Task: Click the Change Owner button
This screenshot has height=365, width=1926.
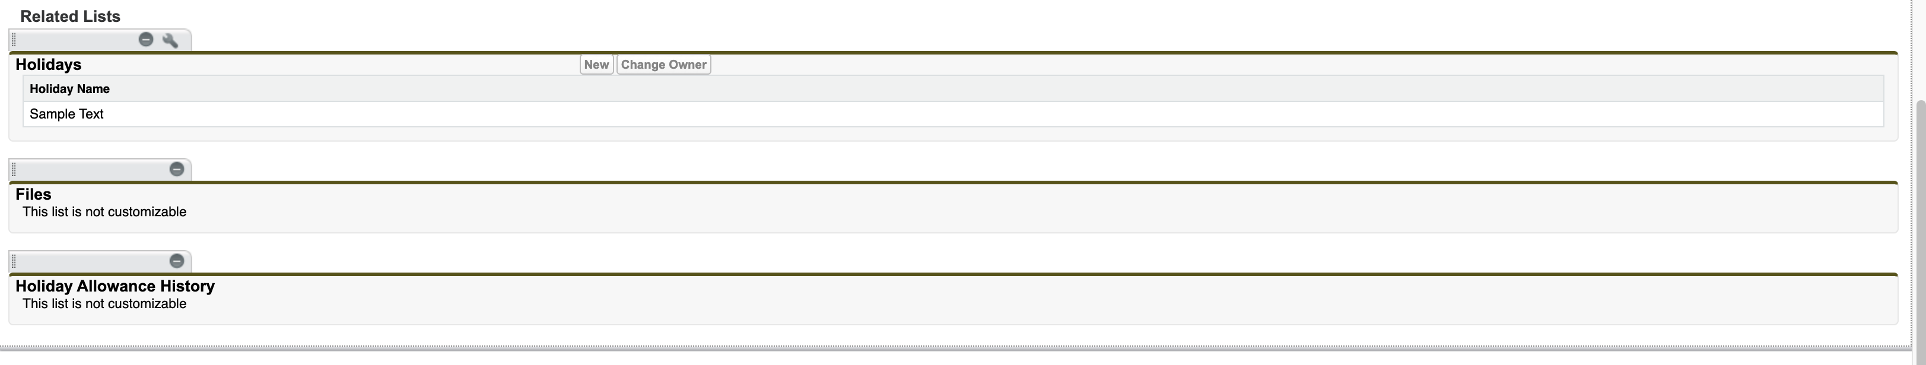Action: 663,65
